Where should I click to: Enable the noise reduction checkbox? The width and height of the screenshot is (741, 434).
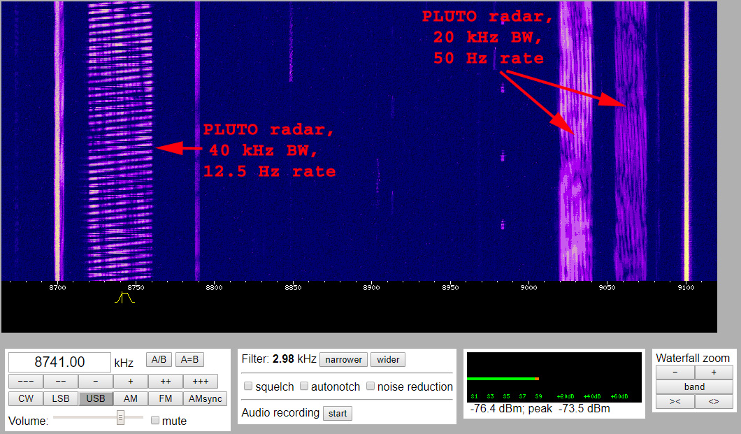pyautogui.click(x=370, y=386)
